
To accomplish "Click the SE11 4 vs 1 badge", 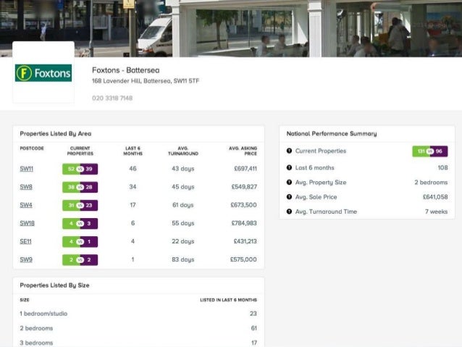I will (80, 242).
